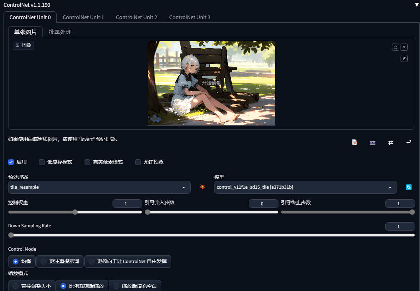Refresh model list with blue icon
Screen dimensions: 420x291
[x=409, y=187]
